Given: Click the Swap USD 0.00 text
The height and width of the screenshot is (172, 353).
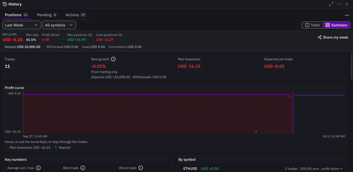Looking at the screenshot, I should (93, 47).
